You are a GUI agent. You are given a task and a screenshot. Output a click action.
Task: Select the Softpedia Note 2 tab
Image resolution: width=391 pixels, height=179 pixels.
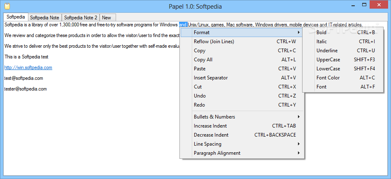pos(81,17)
